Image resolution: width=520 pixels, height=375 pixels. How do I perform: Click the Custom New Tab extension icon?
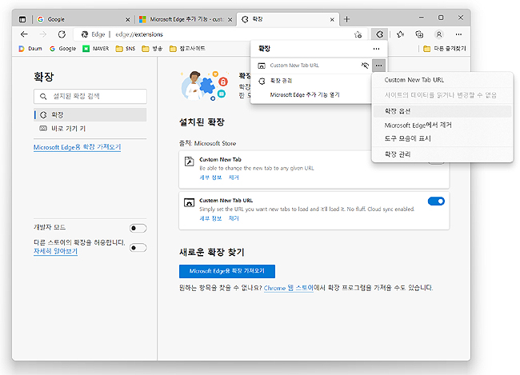(x=189, y=162)
